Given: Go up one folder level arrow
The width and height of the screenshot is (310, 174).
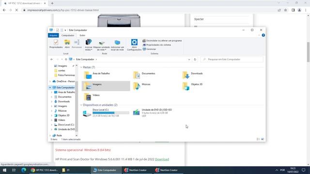Looking at the screenshot, I should pyautogui.click(x=66, y=59).
